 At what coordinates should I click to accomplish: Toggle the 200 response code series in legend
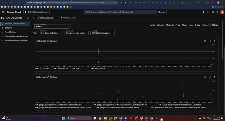[42, 69]
